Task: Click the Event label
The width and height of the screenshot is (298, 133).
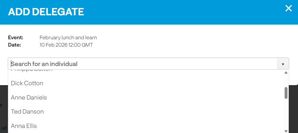Action: coord(16,38)
